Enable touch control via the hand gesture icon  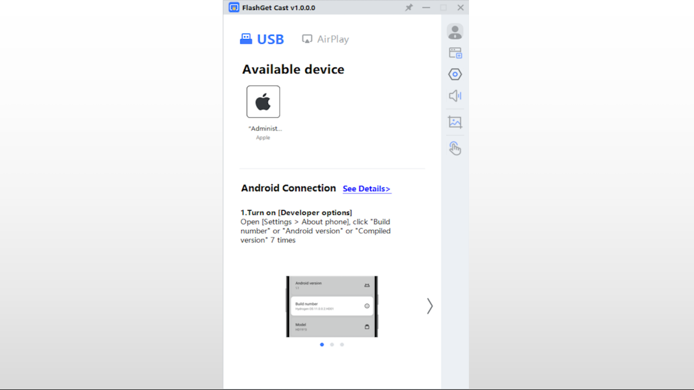pos(455,148)
